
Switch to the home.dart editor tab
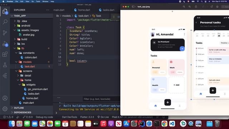coord(82,10)
